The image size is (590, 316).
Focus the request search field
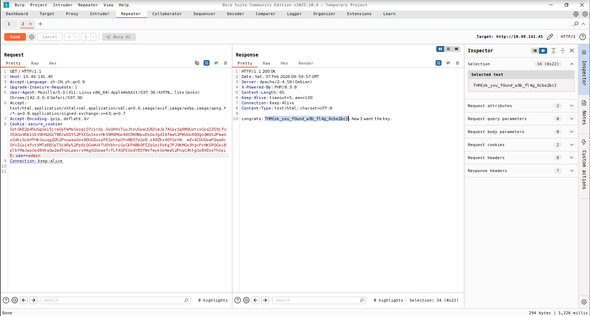point(115,300)
